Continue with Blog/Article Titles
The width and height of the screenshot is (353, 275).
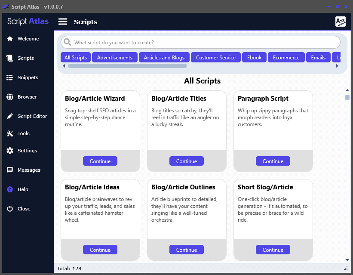pyautogui.click(x=187, y=161)
